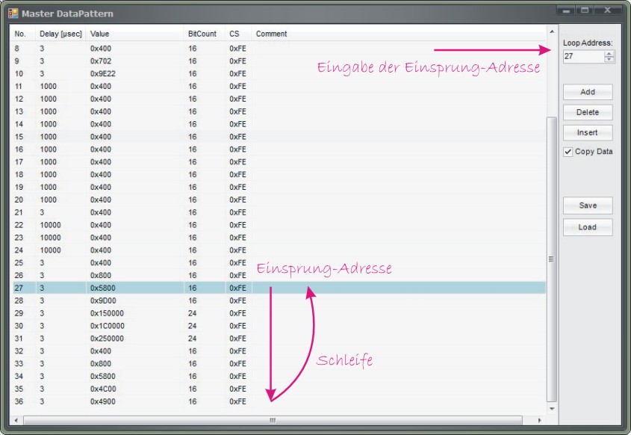The width and height of the screenshot is (631, 435).
Task: Click the Add button
Action: click(x=588, y=92)
